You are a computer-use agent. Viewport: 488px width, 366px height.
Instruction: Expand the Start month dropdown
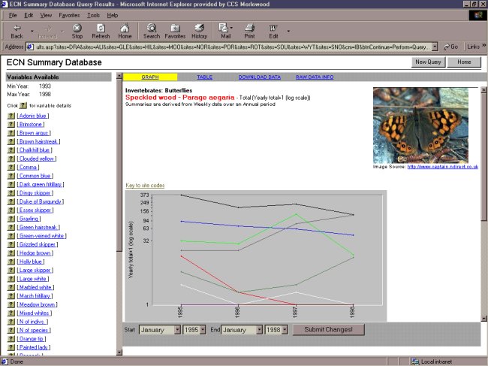(176, 329)
